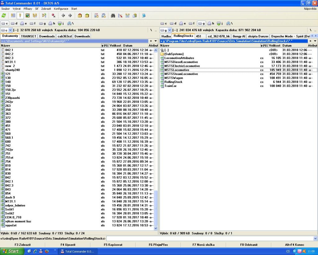Screen dimensions: 318x255
Task: Click the F6 PřejmPřes button
Action: tap(158, 245)
